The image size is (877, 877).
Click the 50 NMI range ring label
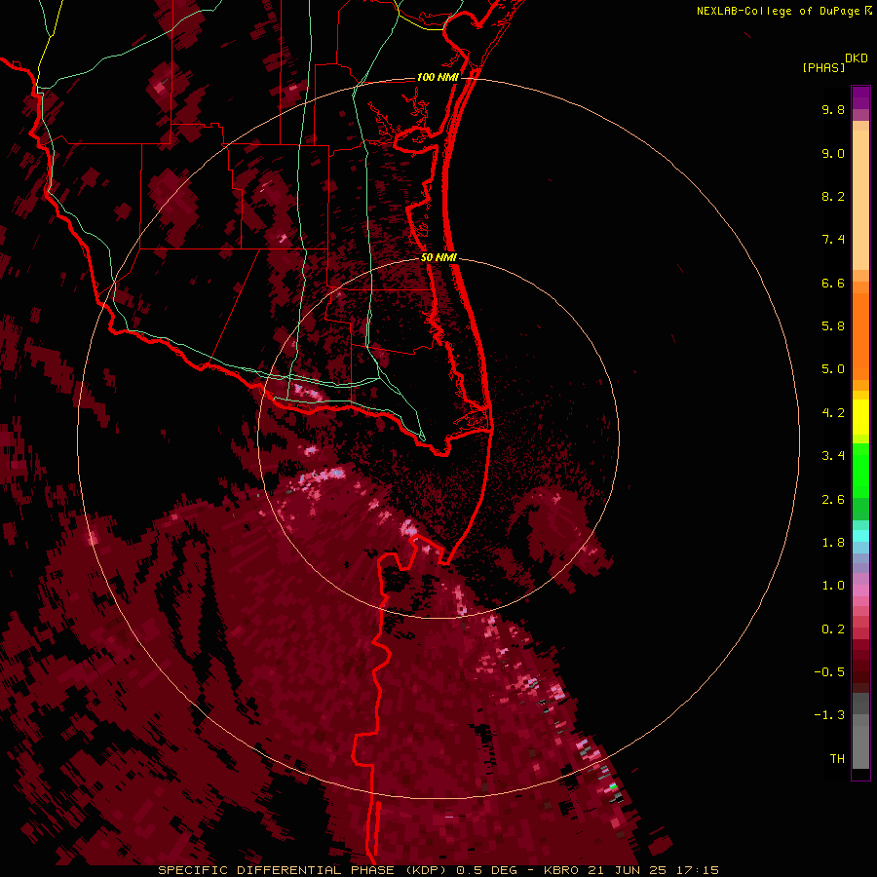pos(438,257)
